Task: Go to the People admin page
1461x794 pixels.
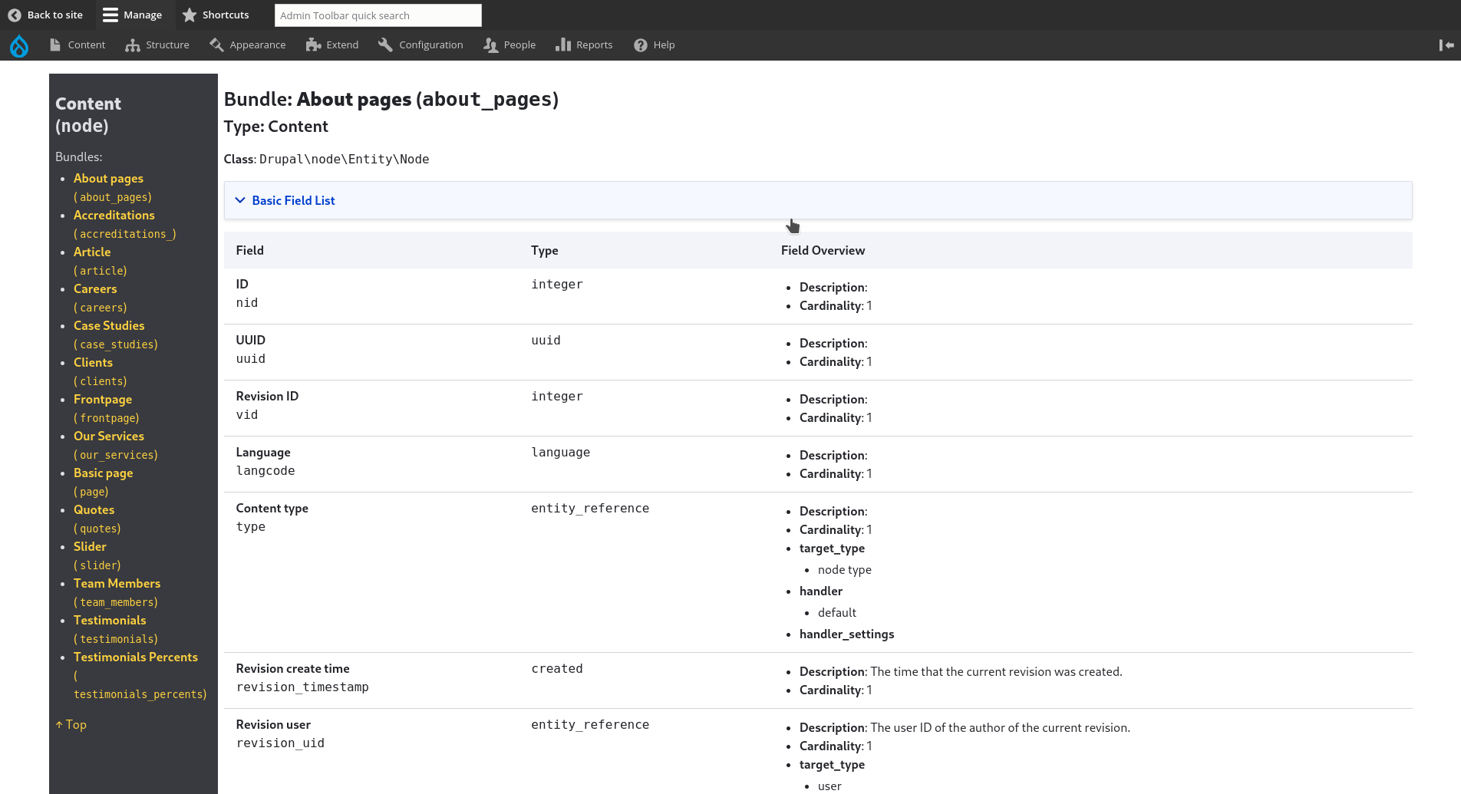Action: click(510, 45)
